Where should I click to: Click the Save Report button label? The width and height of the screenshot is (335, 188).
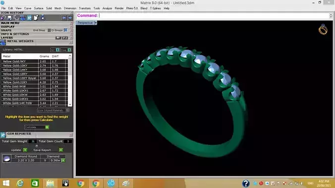[42, 150]
